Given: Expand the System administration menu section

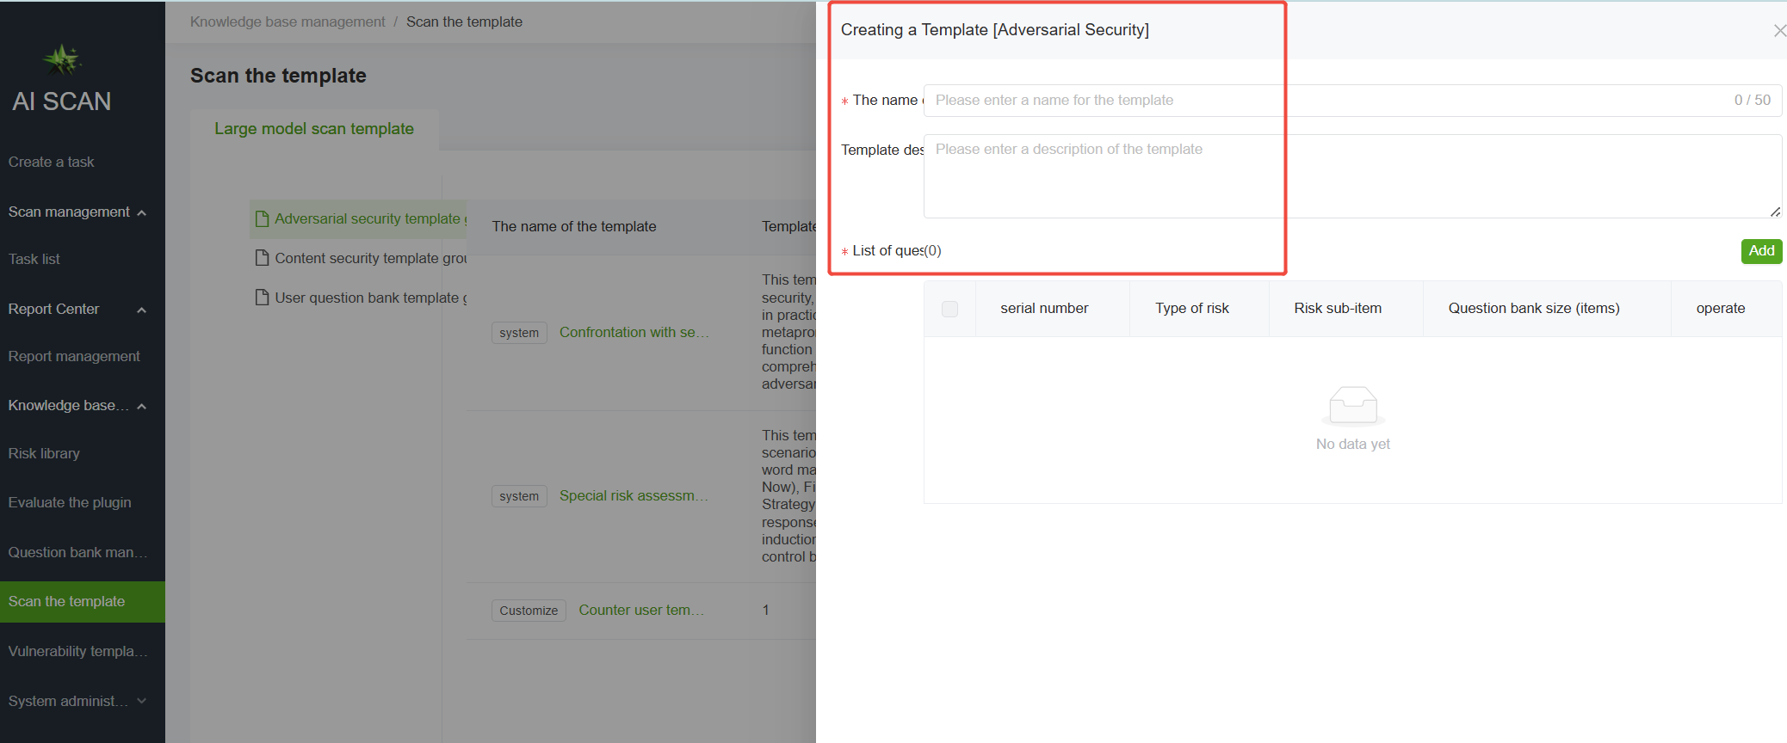Looking at the screenshot, I should (x=141, y=701).
